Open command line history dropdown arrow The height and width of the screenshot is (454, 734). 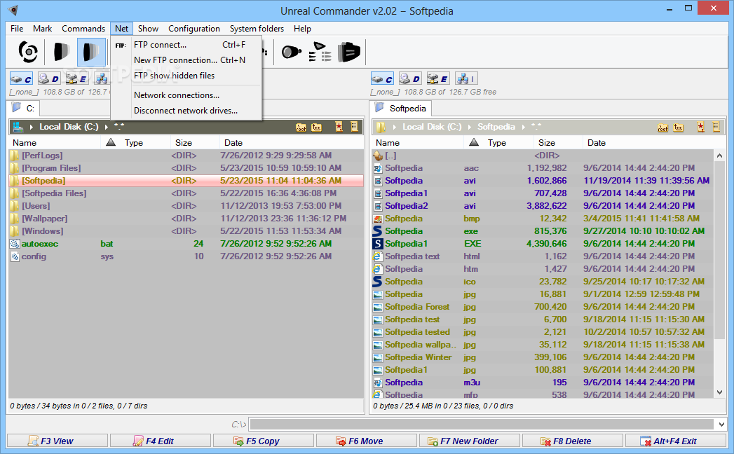pyautogui.click(x=721, y=425)
